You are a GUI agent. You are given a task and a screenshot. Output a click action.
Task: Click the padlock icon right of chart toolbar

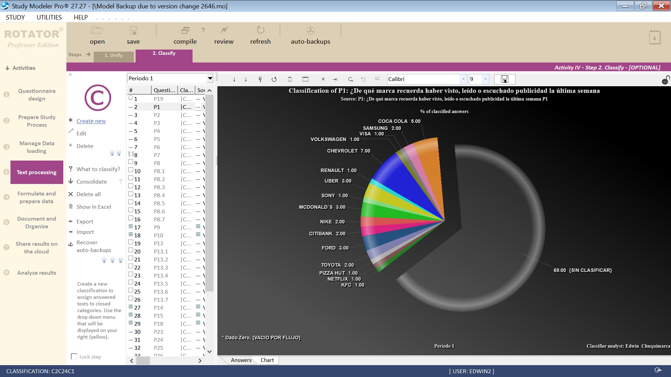665,80
